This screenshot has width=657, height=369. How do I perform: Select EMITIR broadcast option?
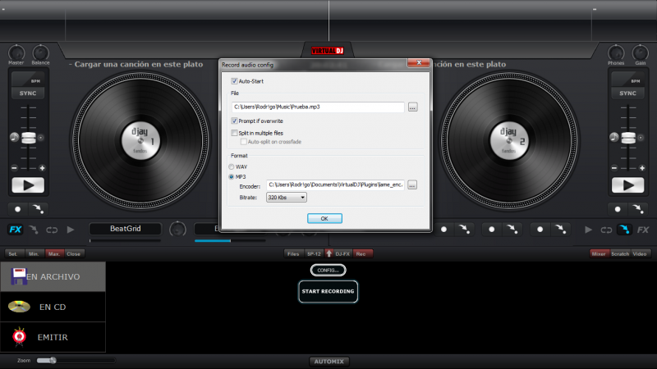[53, 337]
